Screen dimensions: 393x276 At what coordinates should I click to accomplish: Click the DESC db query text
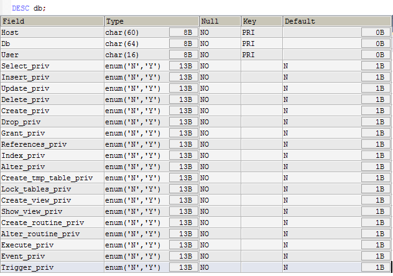coord(29,8)
